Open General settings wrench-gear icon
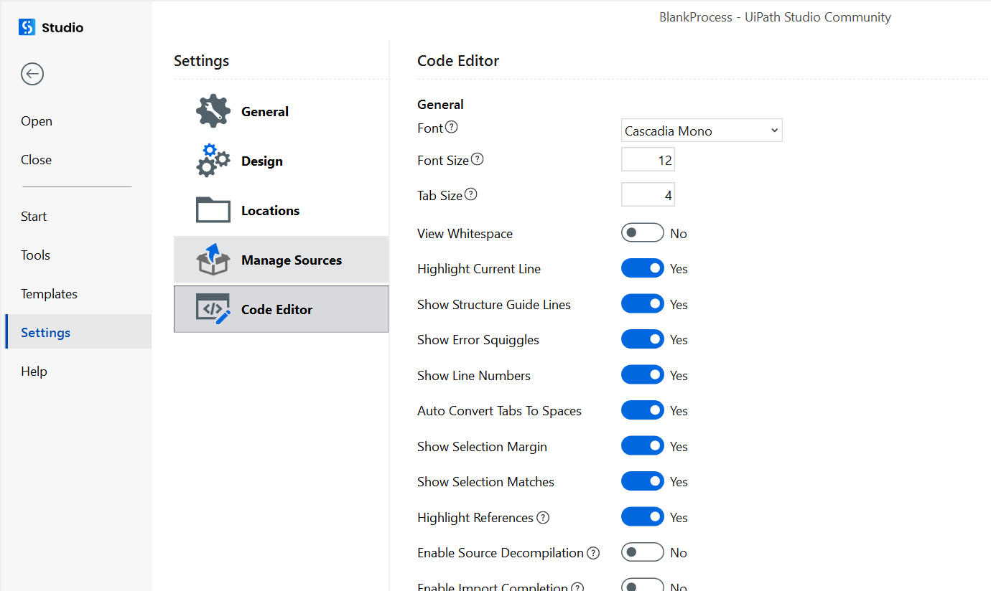The height and width of the screenshot is (591, 991). (x=213, y=111)
